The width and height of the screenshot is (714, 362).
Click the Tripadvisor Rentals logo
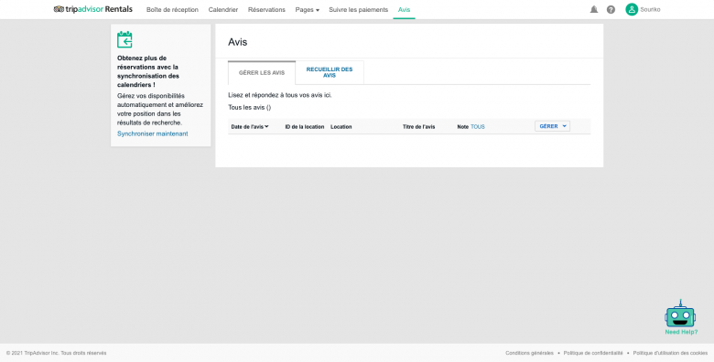[93, 9]
